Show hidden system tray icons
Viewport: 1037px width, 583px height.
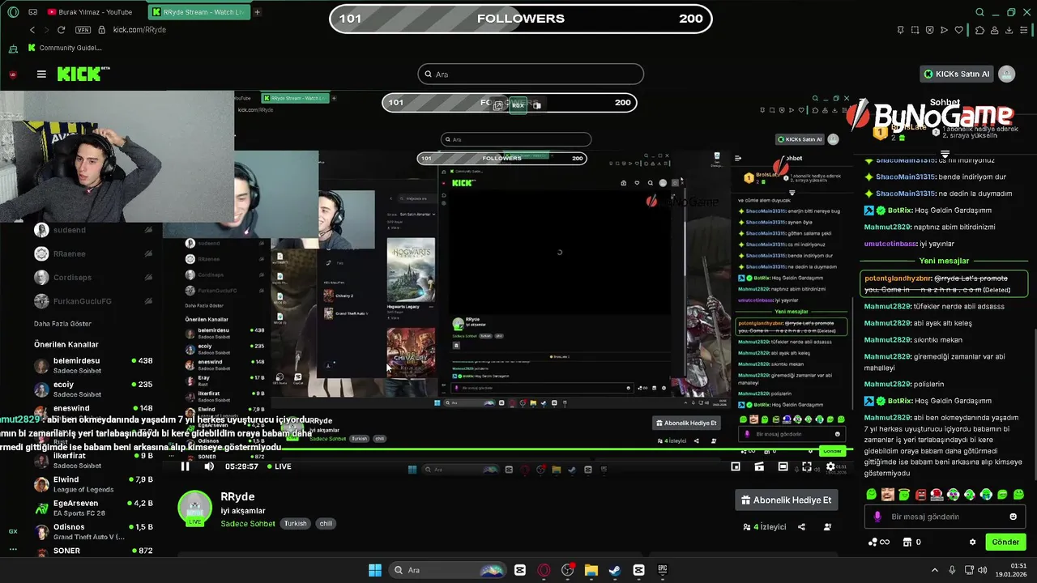934,570
